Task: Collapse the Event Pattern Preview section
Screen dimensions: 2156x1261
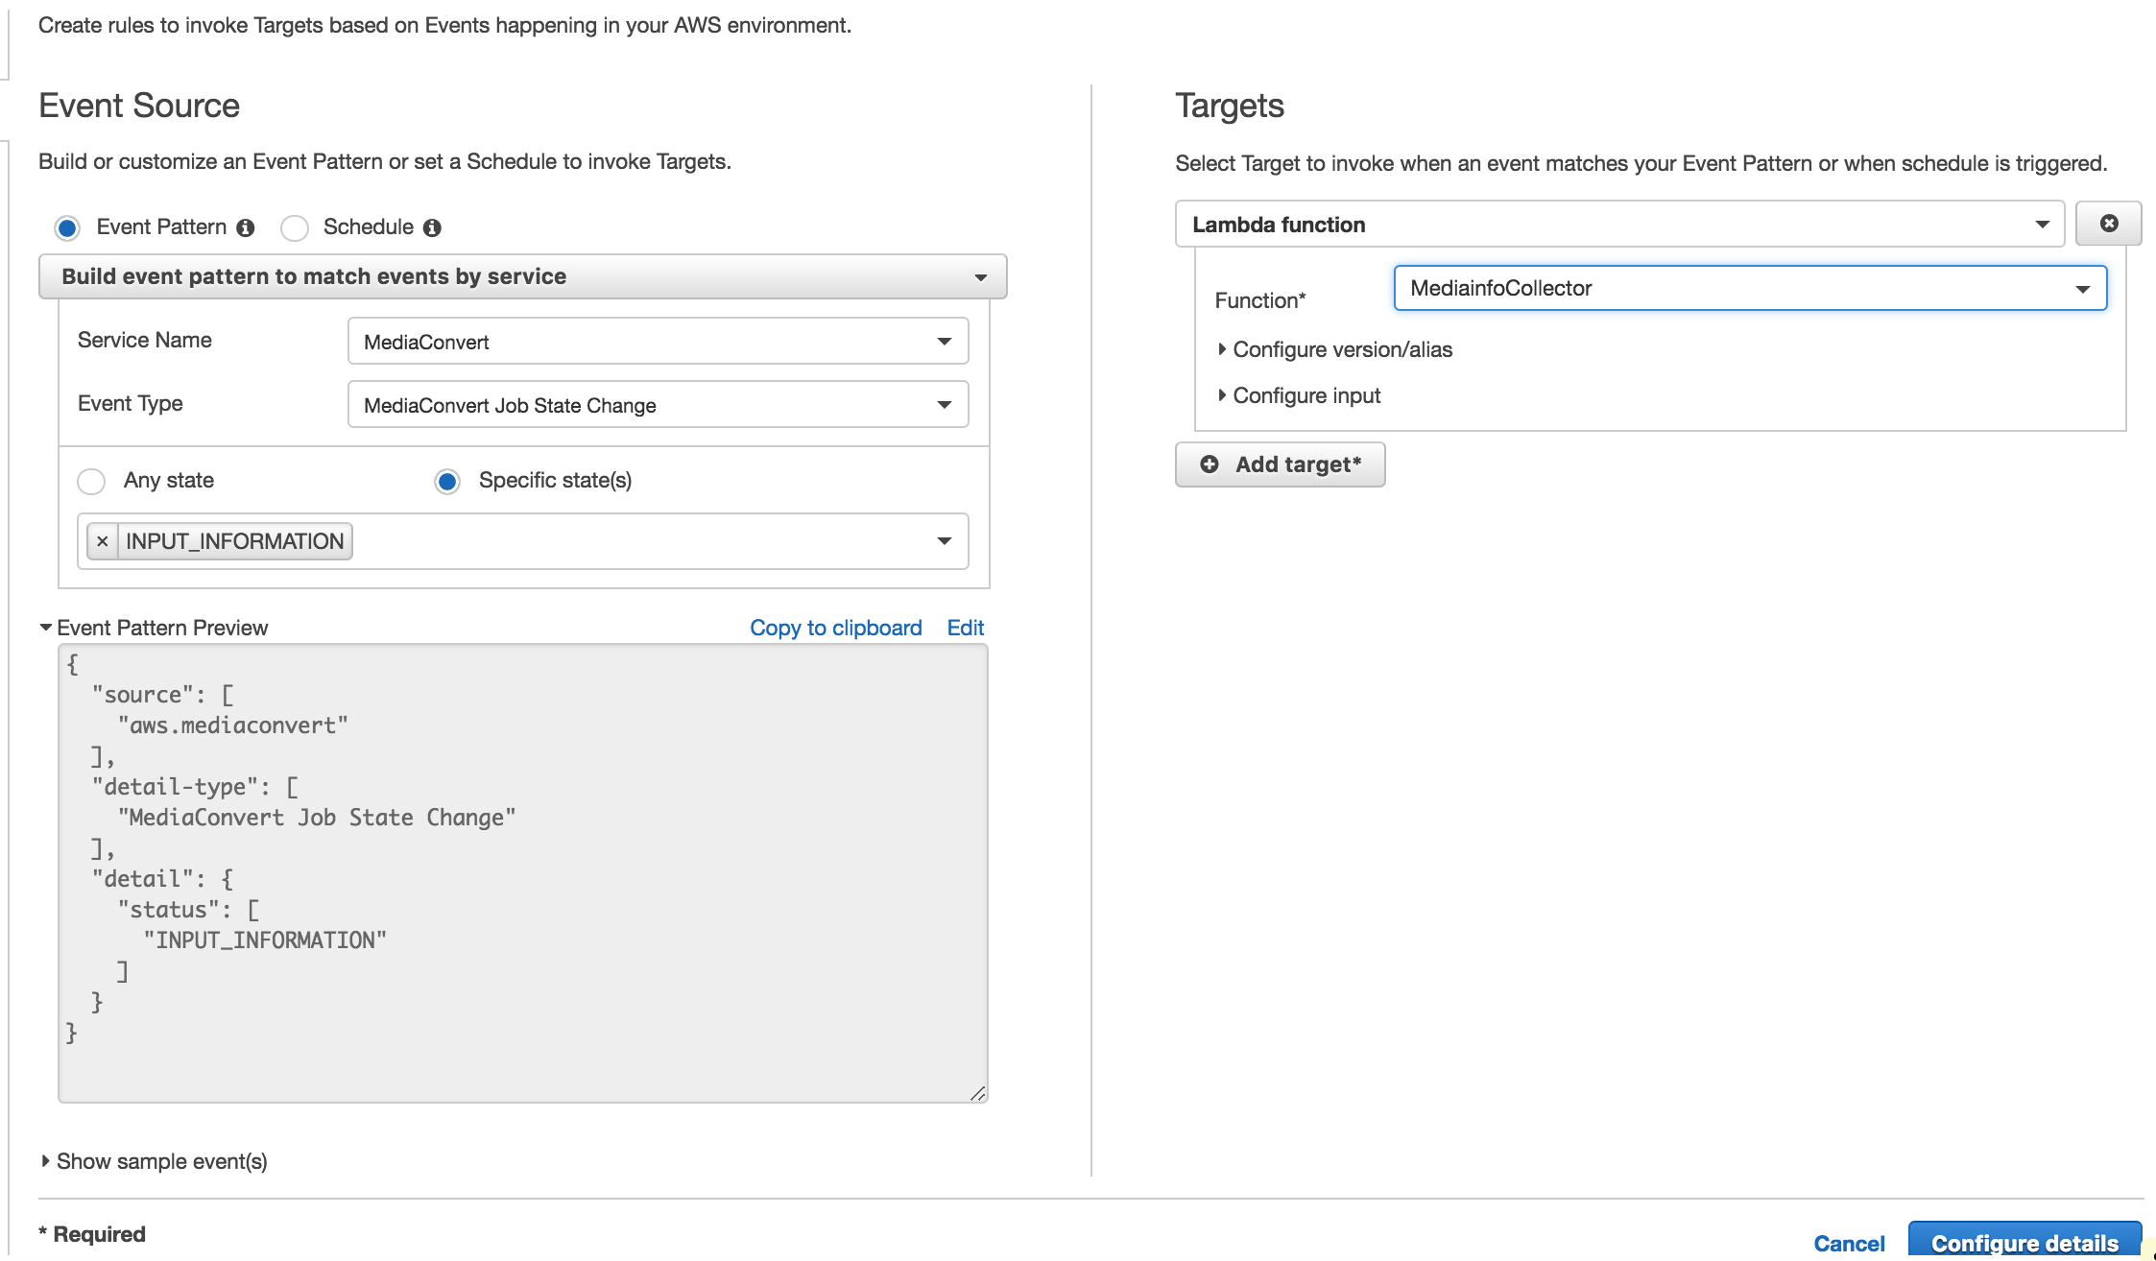Action: point(154,628)
